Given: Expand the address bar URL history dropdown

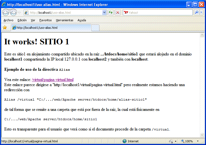Looking at the screenshot, I should tap(104, 13).
